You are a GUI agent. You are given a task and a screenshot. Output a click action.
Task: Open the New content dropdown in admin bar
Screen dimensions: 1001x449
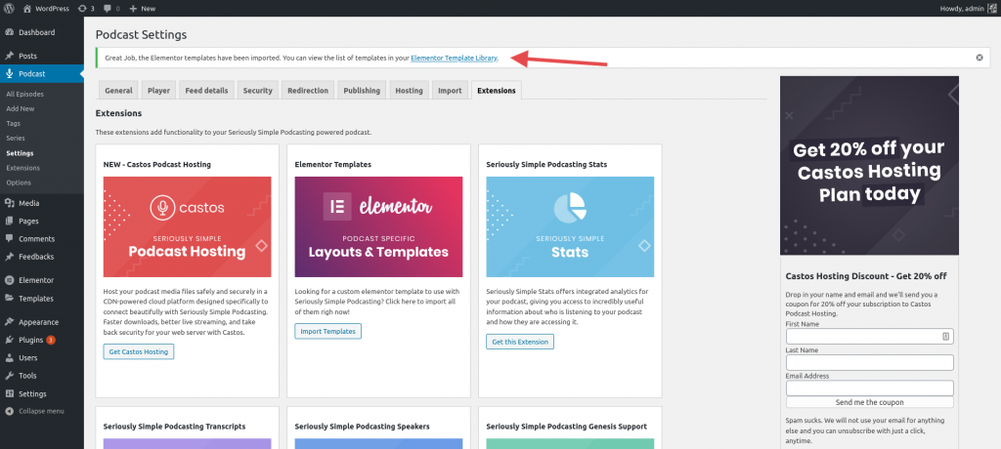pos(142,8)
